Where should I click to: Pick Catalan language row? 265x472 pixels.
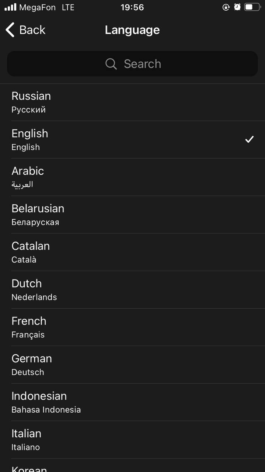pyautogui.click(x=132, y=252)
